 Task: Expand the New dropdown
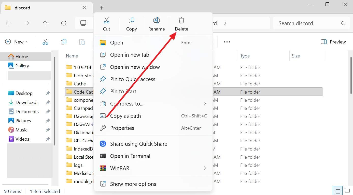(x=17, y=42)
